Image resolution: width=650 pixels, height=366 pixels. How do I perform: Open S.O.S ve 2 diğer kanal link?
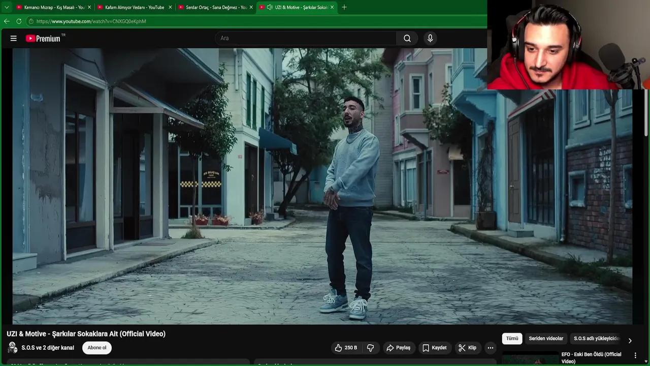click(x=48, y=348)
